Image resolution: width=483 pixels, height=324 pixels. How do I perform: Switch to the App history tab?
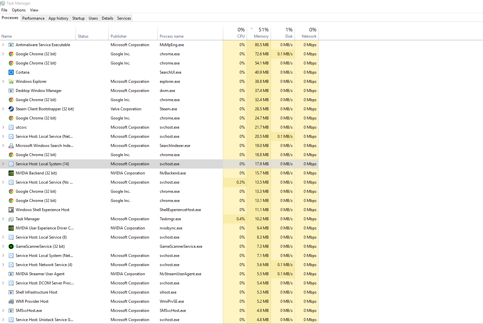click(58, 18)
